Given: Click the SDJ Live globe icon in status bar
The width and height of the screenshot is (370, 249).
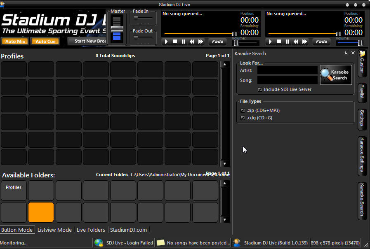Looking at the screenshot, I should click(99, 242).
